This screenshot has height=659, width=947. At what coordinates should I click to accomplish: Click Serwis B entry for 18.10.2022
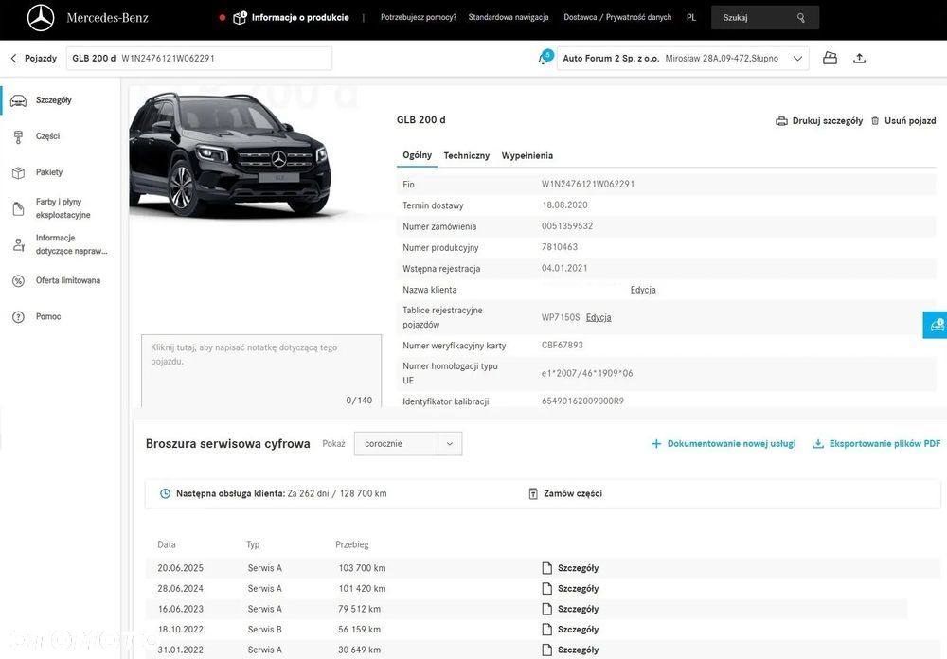[x=264, y=630]
